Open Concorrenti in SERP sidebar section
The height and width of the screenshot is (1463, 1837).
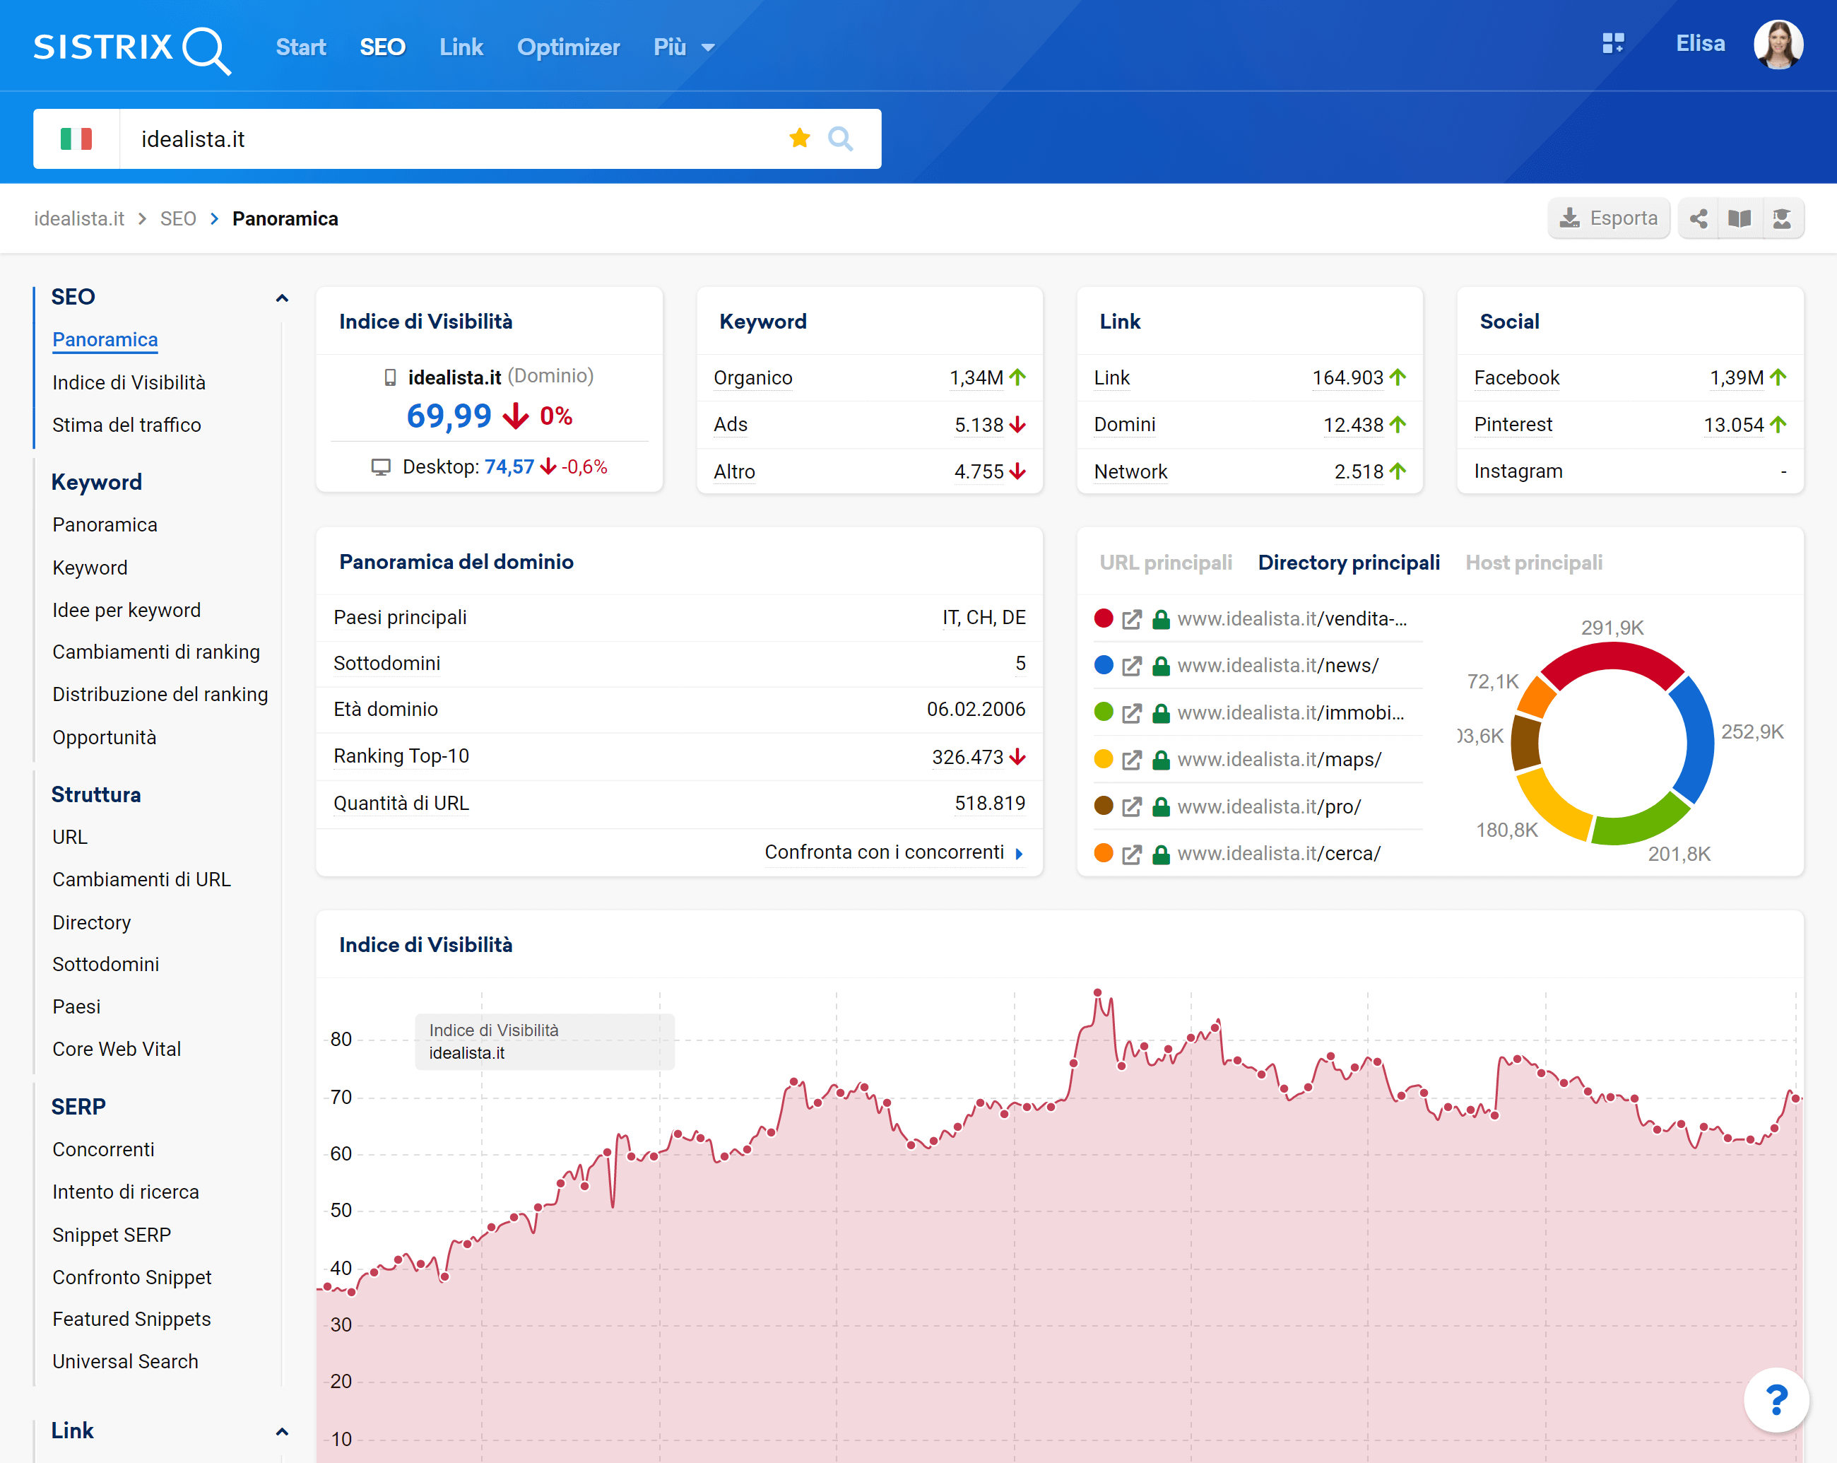pyautogui.click(x=103, y=1151)
